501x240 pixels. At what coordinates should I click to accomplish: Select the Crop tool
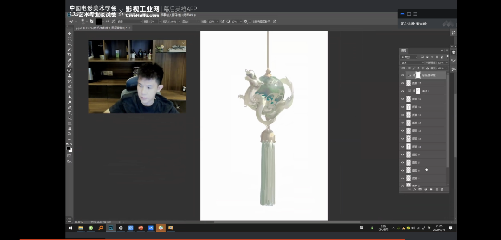tap(70, 55)
